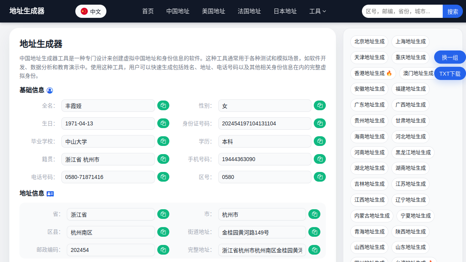Screen dimensions: 466x262
Task: Copy the education level 本科
Action: click(x=320, y=141)
